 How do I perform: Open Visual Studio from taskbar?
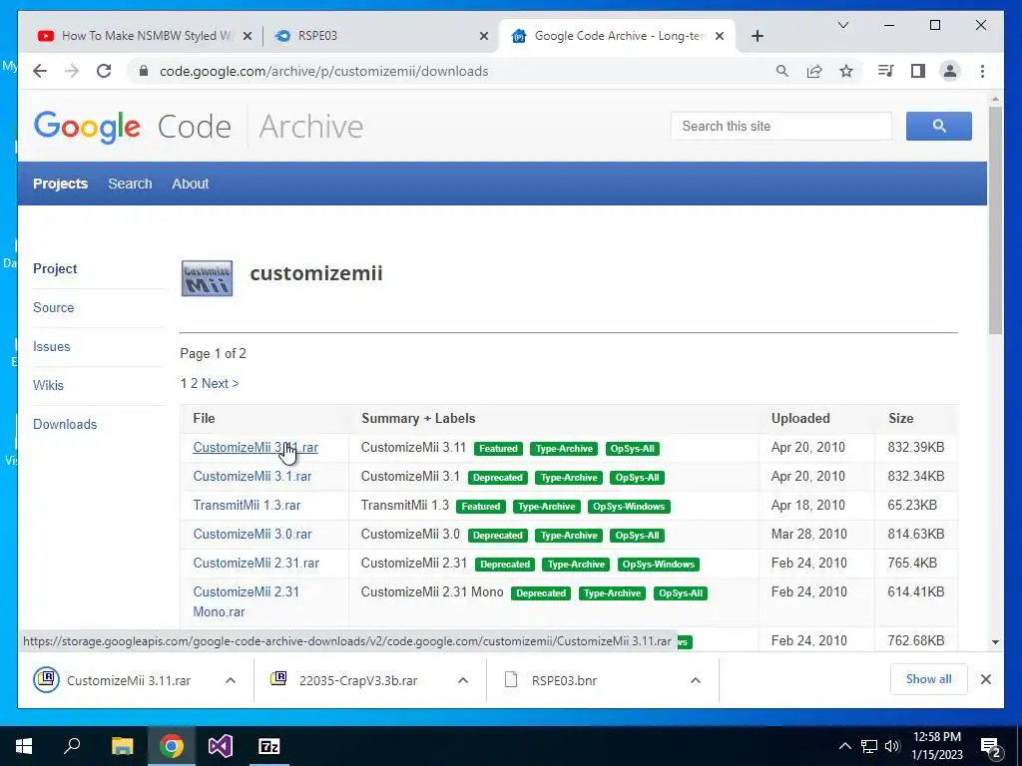tap(221, 746)
